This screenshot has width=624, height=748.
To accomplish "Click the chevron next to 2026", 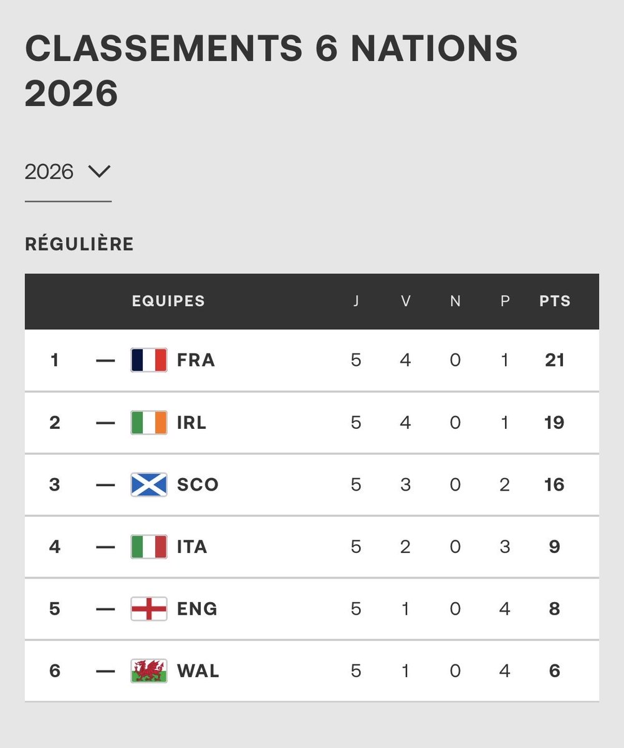I will coord(99,171).
